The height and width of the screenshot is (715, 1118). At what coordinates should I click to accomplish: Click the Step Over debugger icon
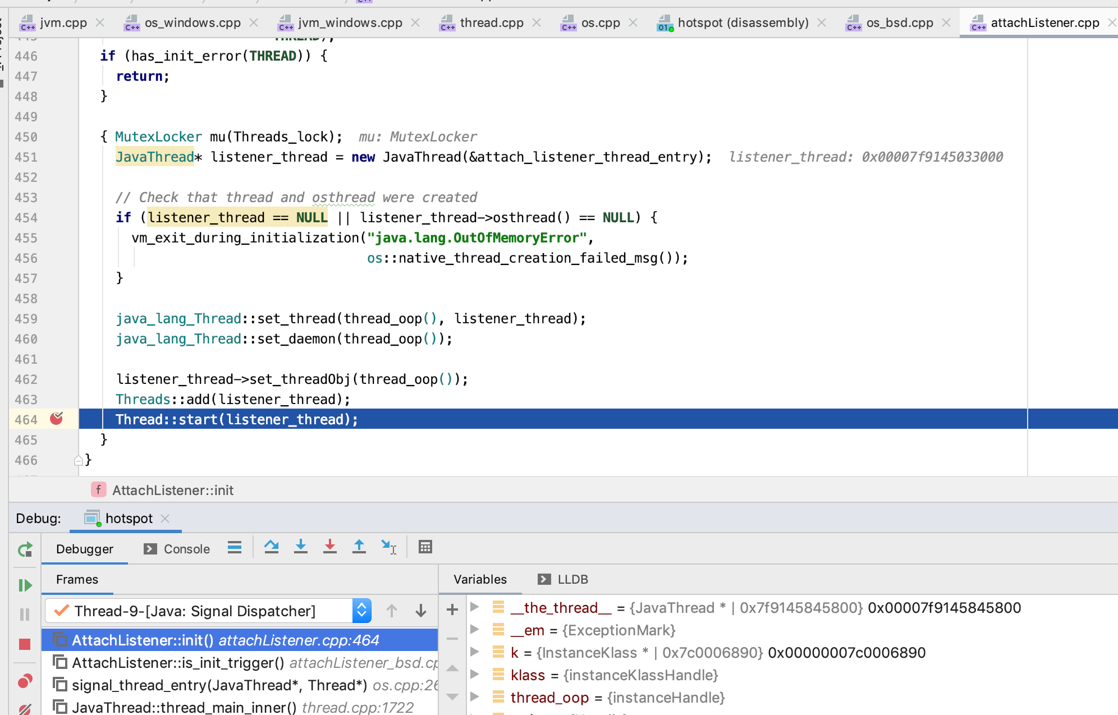point(272,547)
